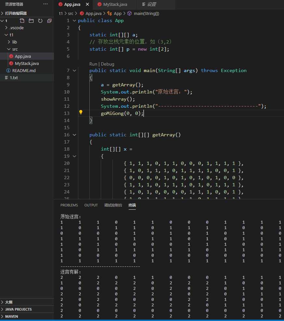Click the src breadcrumb segment

[x=71, y=14]
